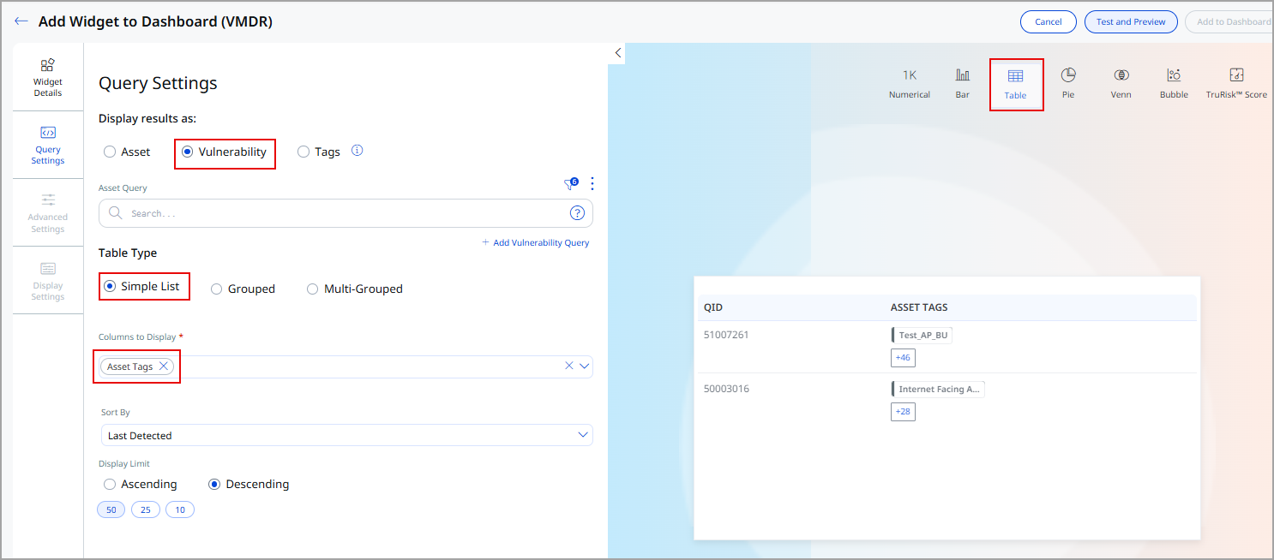The height and width of the screenshot is (560, 1274).
Task: Click the Test_AP_BU tag in preview
Action: coord(922,335)
